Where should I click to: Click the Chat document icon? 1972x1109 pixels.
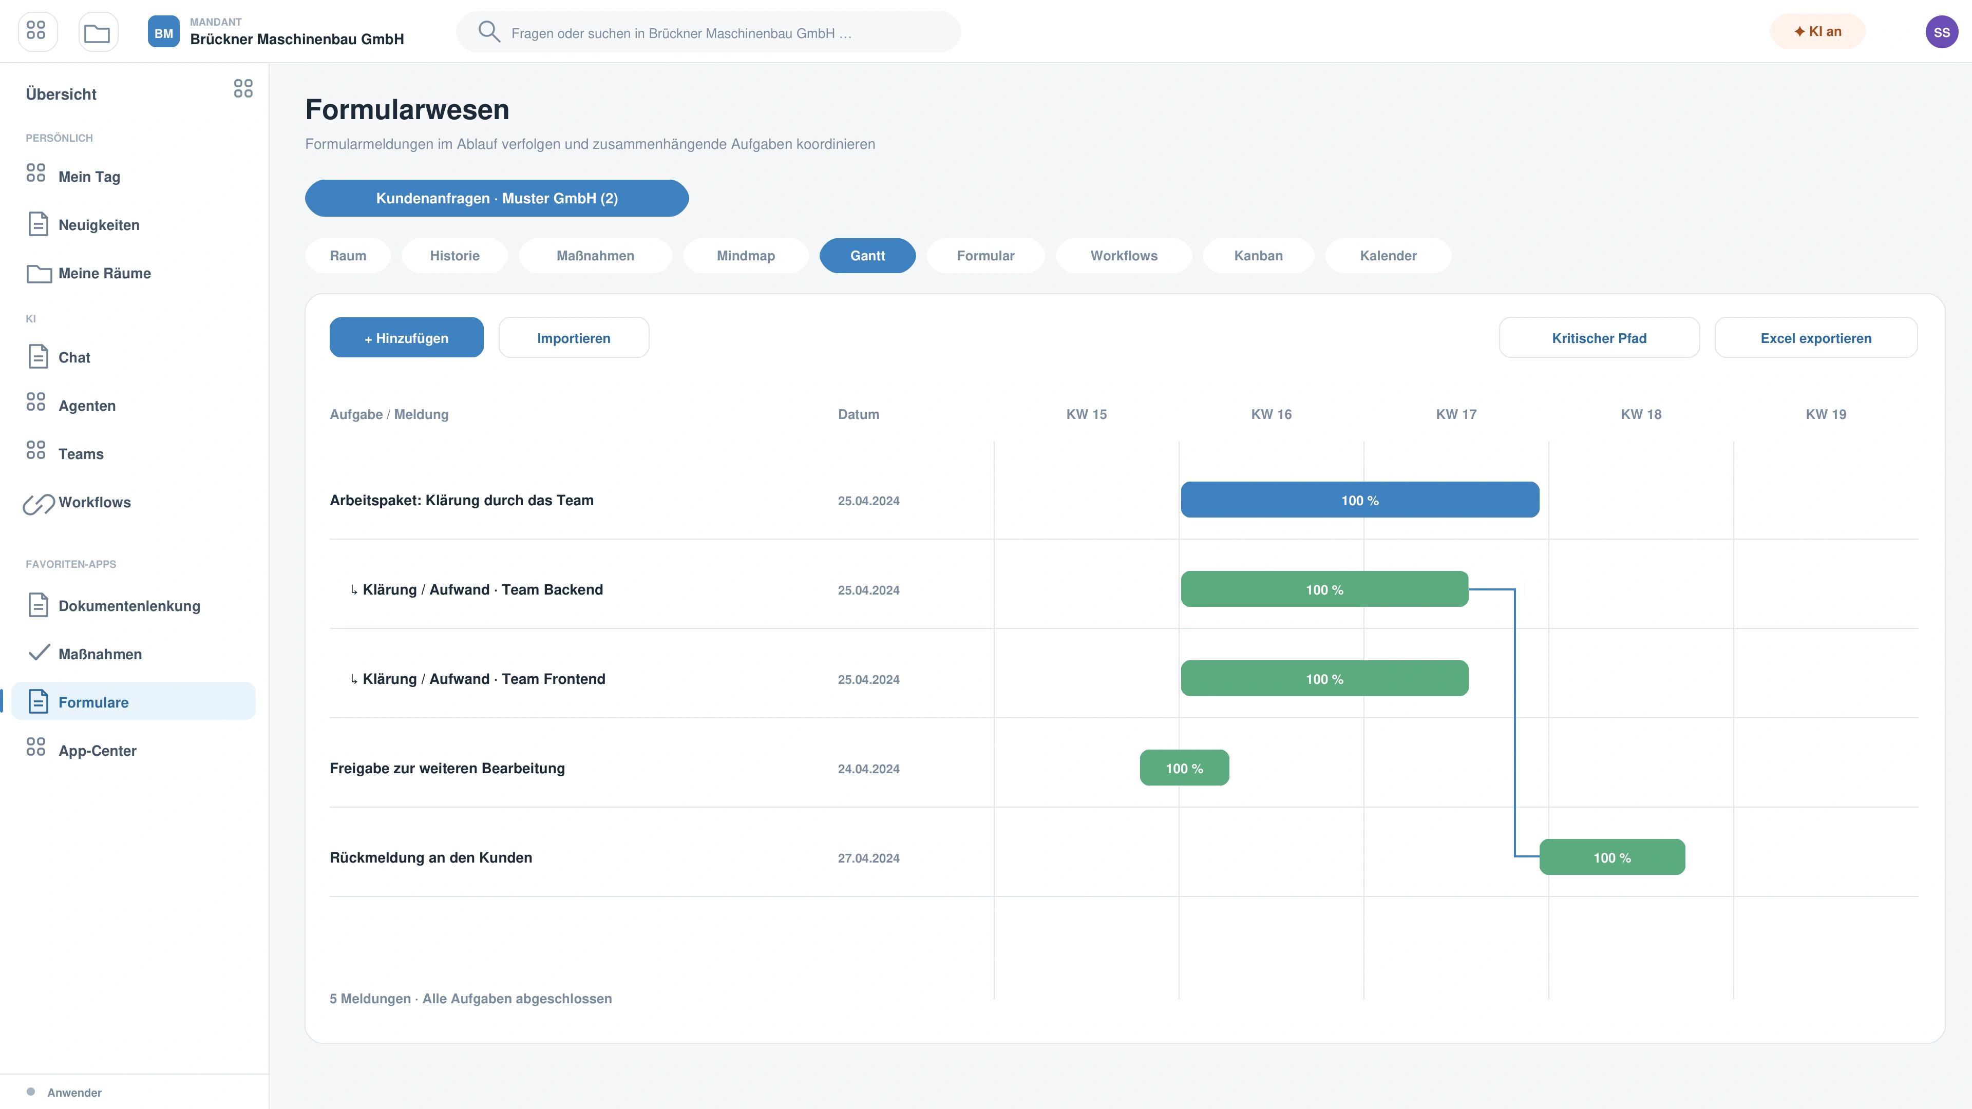click(x=37, y=356)
